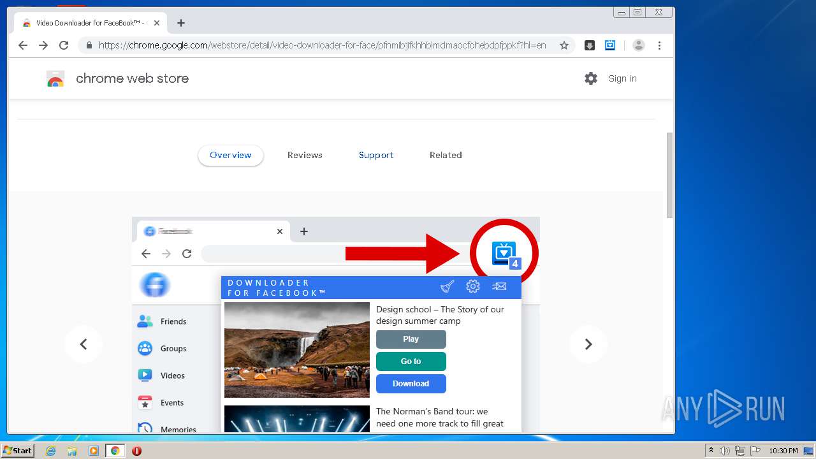Image resolution: width=816 pixels, height=459 pixels.
Task: Switch to Chrome in the taskbar
Action: click(x=115, y=451)
